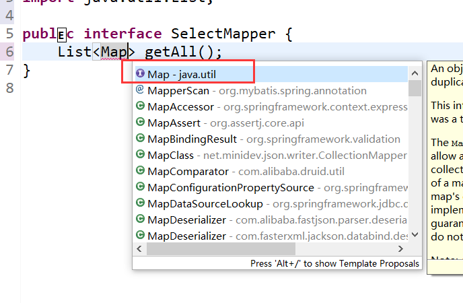Click underlined Map type in editor

click(114, 53)
